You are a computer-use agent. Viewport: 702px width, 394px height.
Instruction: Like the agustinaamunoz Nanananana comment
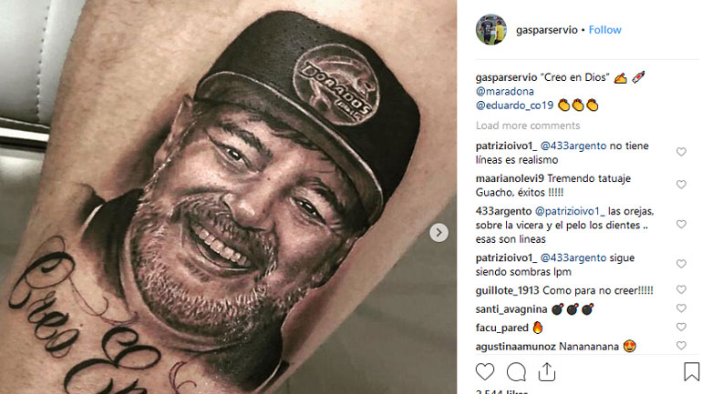point(681,345)
